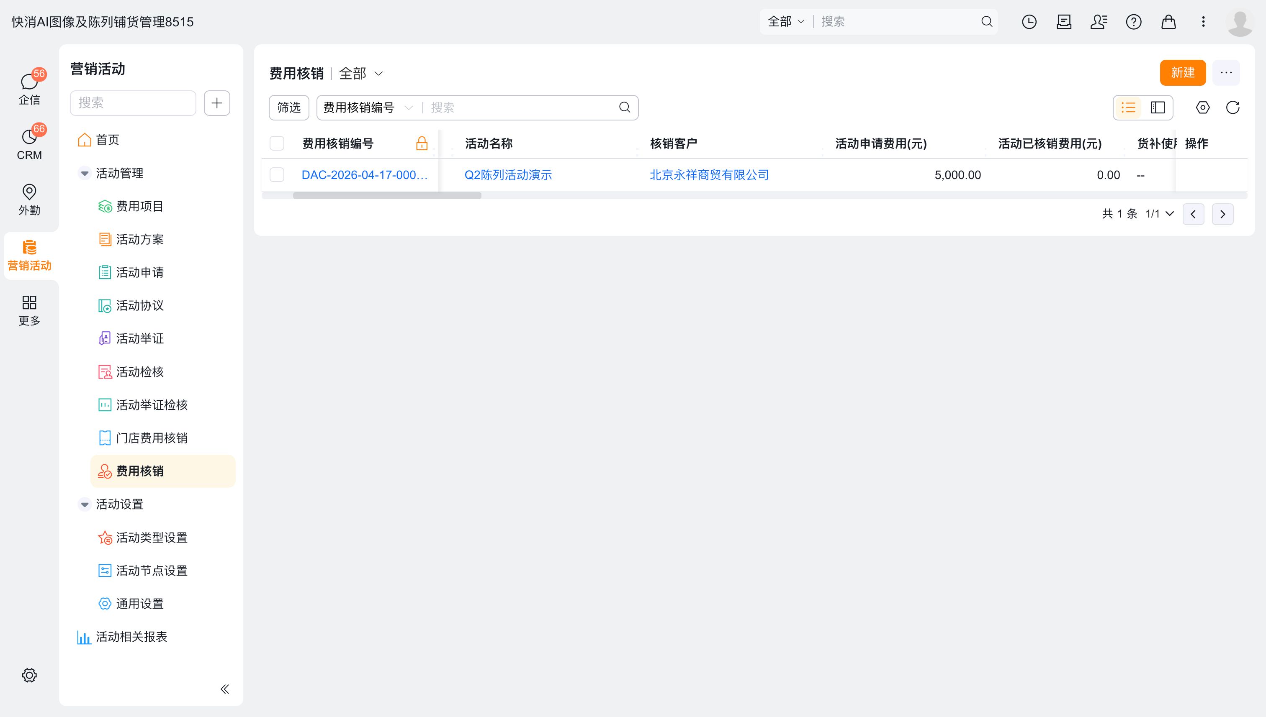Open the shopping bag store icon
The width and height of the screenshot is (1266, 717).
point(1168,22)
